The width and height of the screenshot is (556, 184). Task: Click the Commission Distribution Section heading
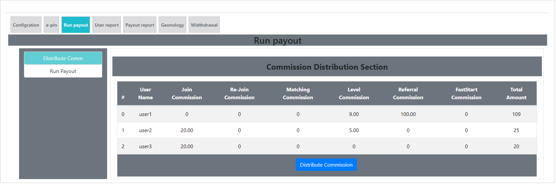327,67
